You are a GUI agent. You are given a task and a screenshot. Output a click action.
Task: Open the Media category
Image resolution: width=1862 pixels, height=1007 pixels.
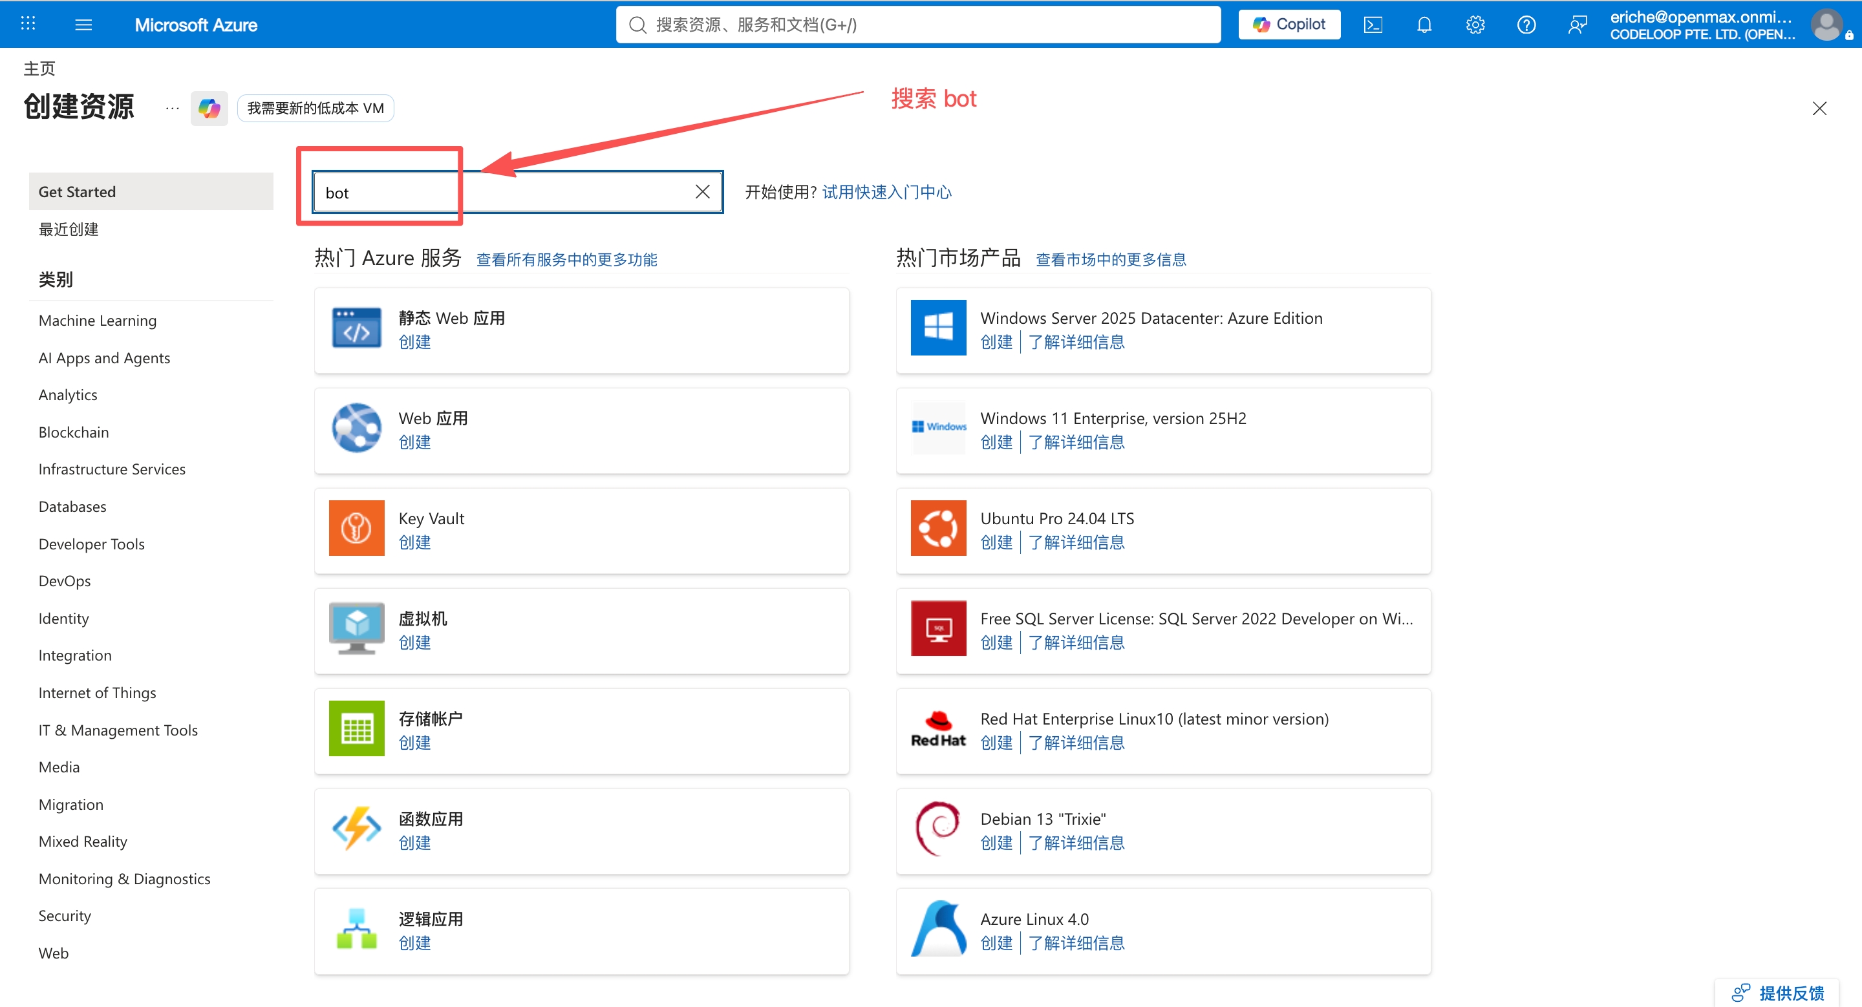pos(59,767)
